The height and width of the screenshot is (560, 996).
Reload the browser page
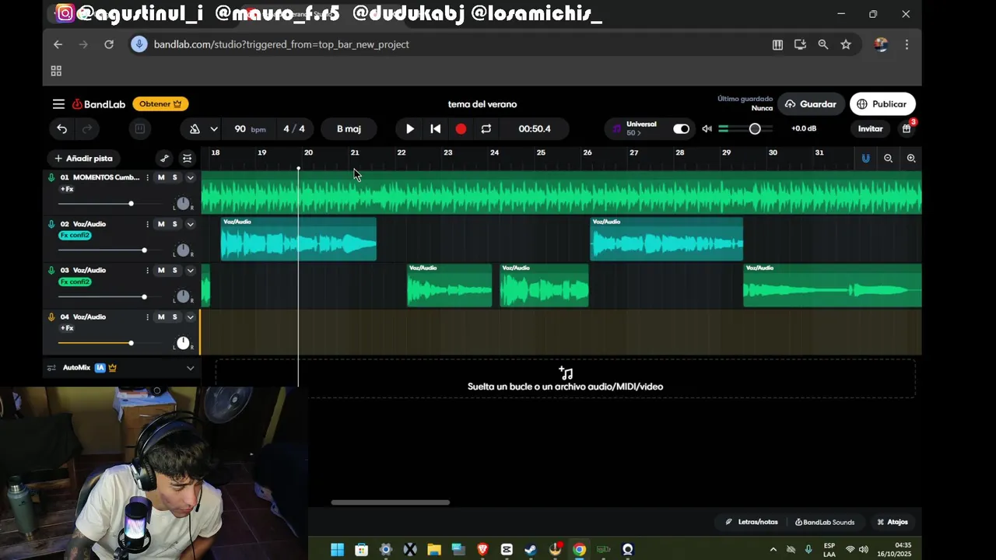109,44
